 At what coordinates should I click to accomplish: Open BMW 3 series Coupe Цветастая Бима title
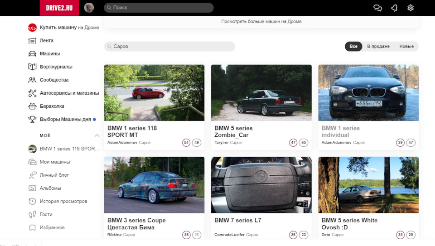tap(136, 224)
